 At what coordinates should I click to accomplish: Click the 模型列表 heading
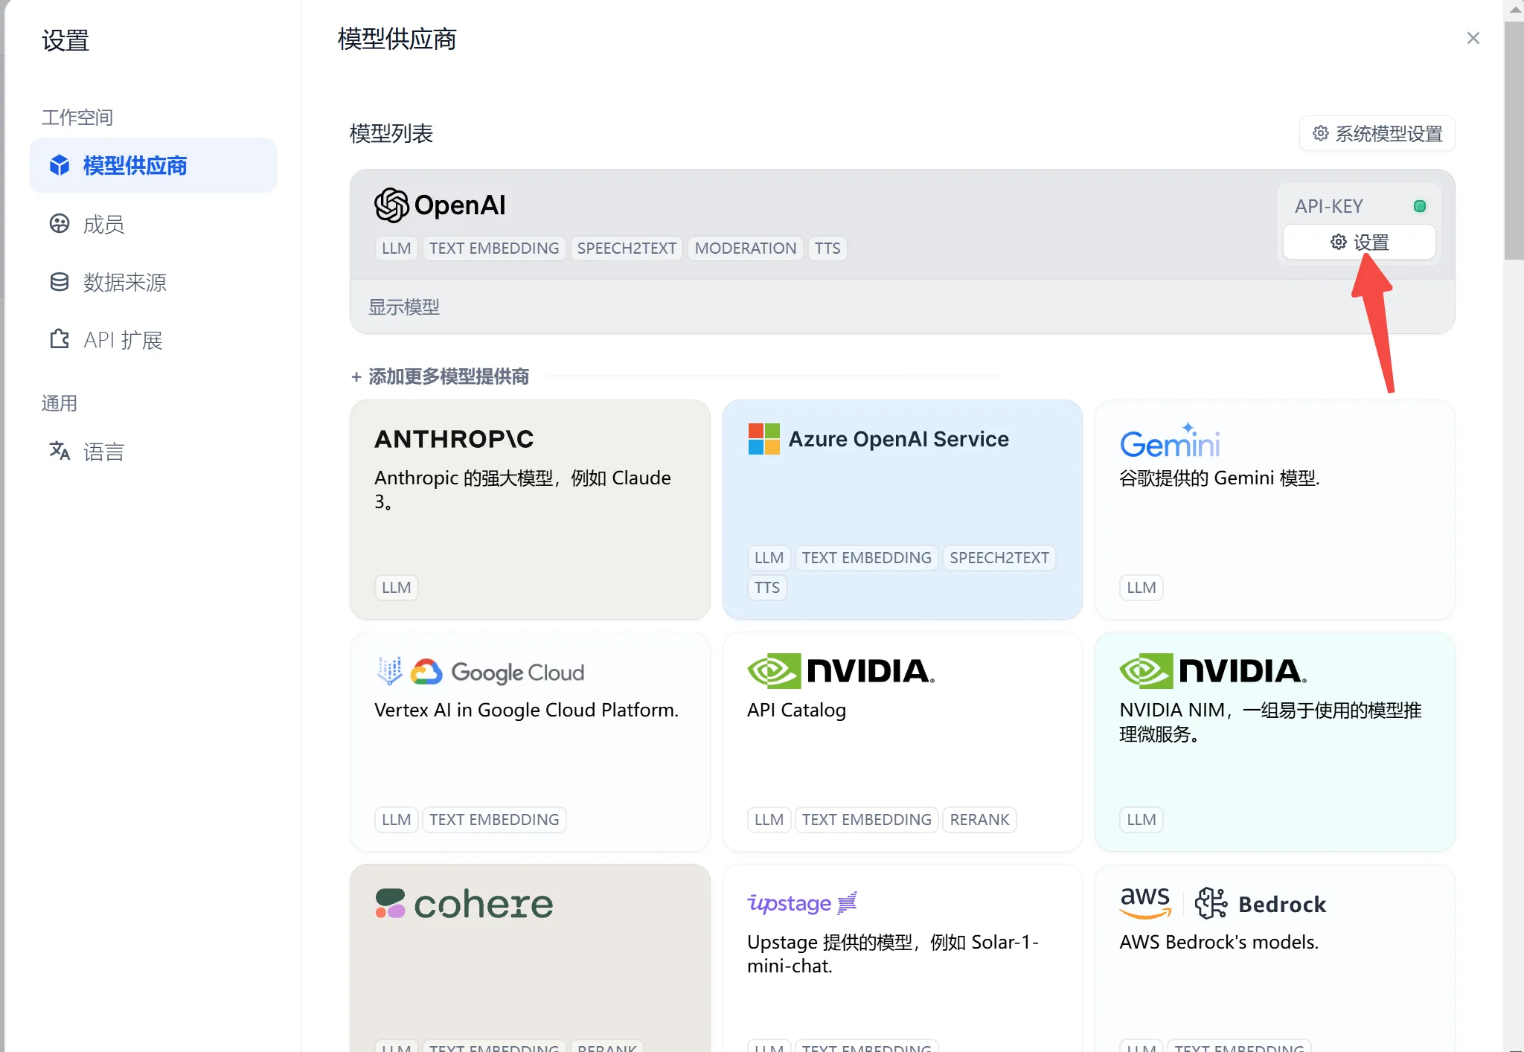tap(391, 134)
